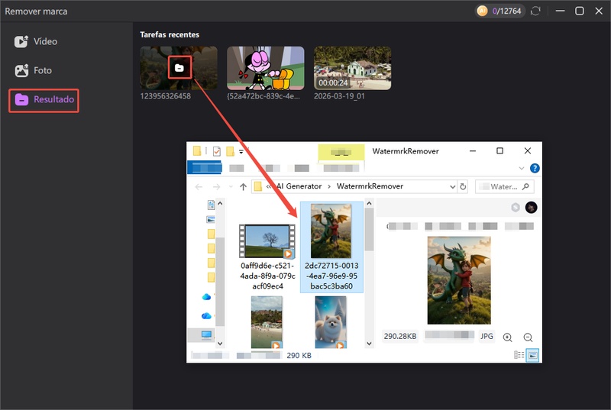Refresh credits using the sync icon

535,11
